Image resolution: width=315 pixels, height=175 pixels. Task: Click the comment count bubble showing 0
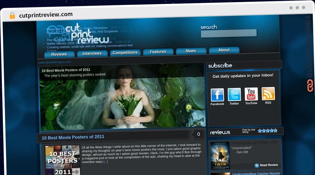pos(198,134)
